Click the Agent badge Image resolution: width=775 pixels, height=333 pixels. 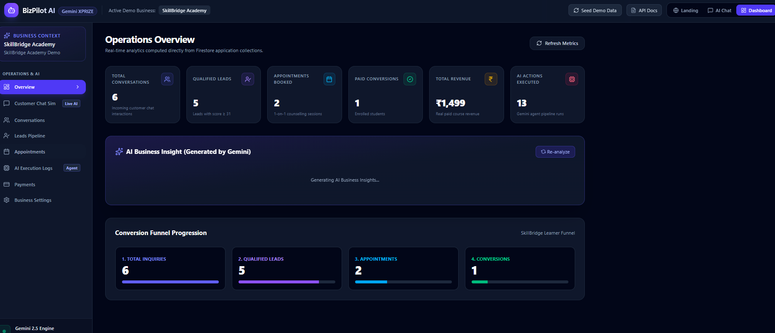coord(72,168)
